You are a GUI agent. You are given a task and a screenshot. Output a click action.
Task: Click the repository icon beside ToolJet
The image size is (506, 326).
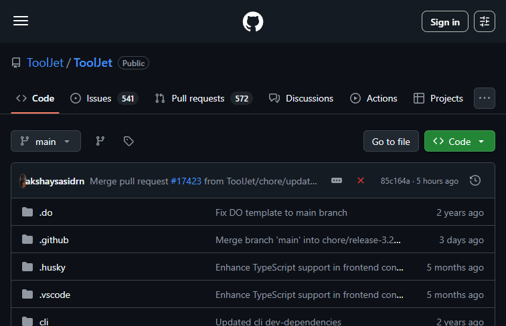click(16, 63)
